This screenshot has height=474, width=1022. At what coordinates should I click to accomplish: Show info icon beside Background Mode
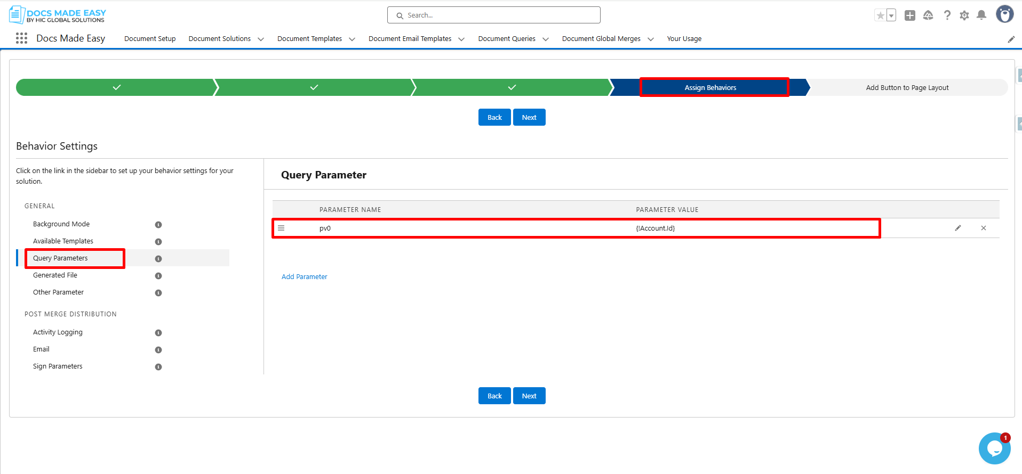(158, 225)
